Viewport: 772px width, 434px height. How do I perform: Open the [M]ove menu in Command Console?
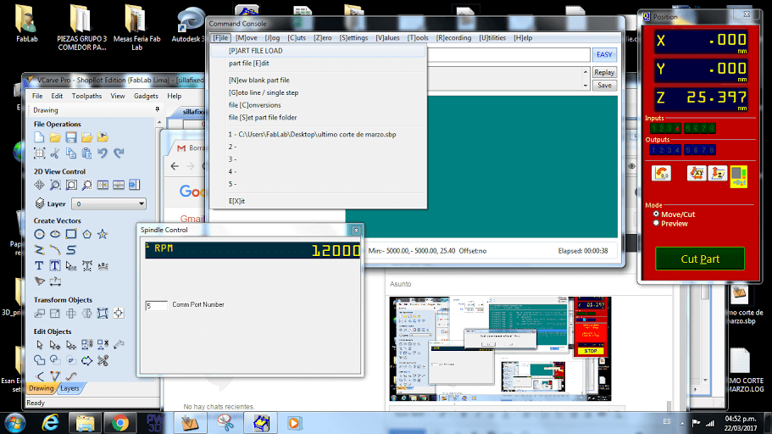tap(246, 38)
